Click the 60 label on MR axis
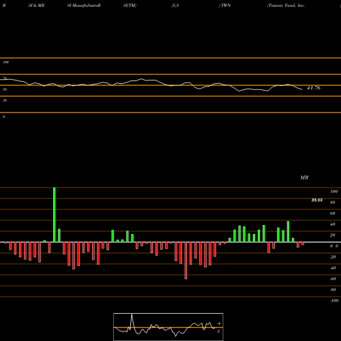Screen dimensions: 341x341 click(332, 213)
